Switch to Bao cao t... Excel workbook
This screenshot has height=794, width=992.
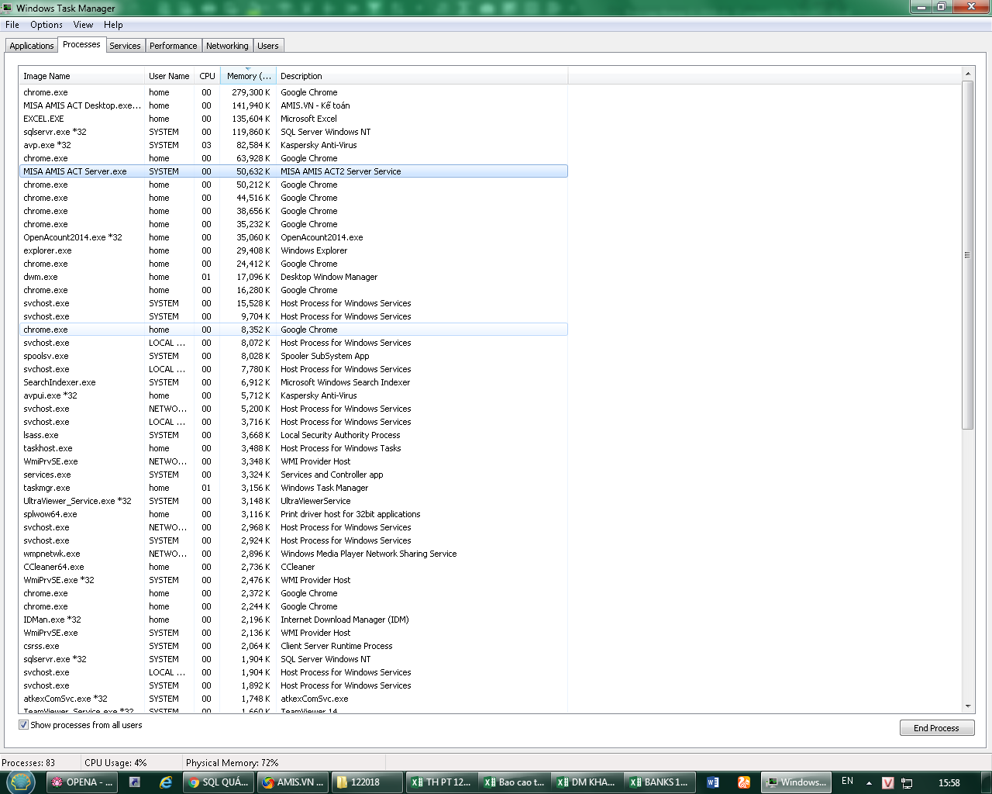tap(515, 782)
